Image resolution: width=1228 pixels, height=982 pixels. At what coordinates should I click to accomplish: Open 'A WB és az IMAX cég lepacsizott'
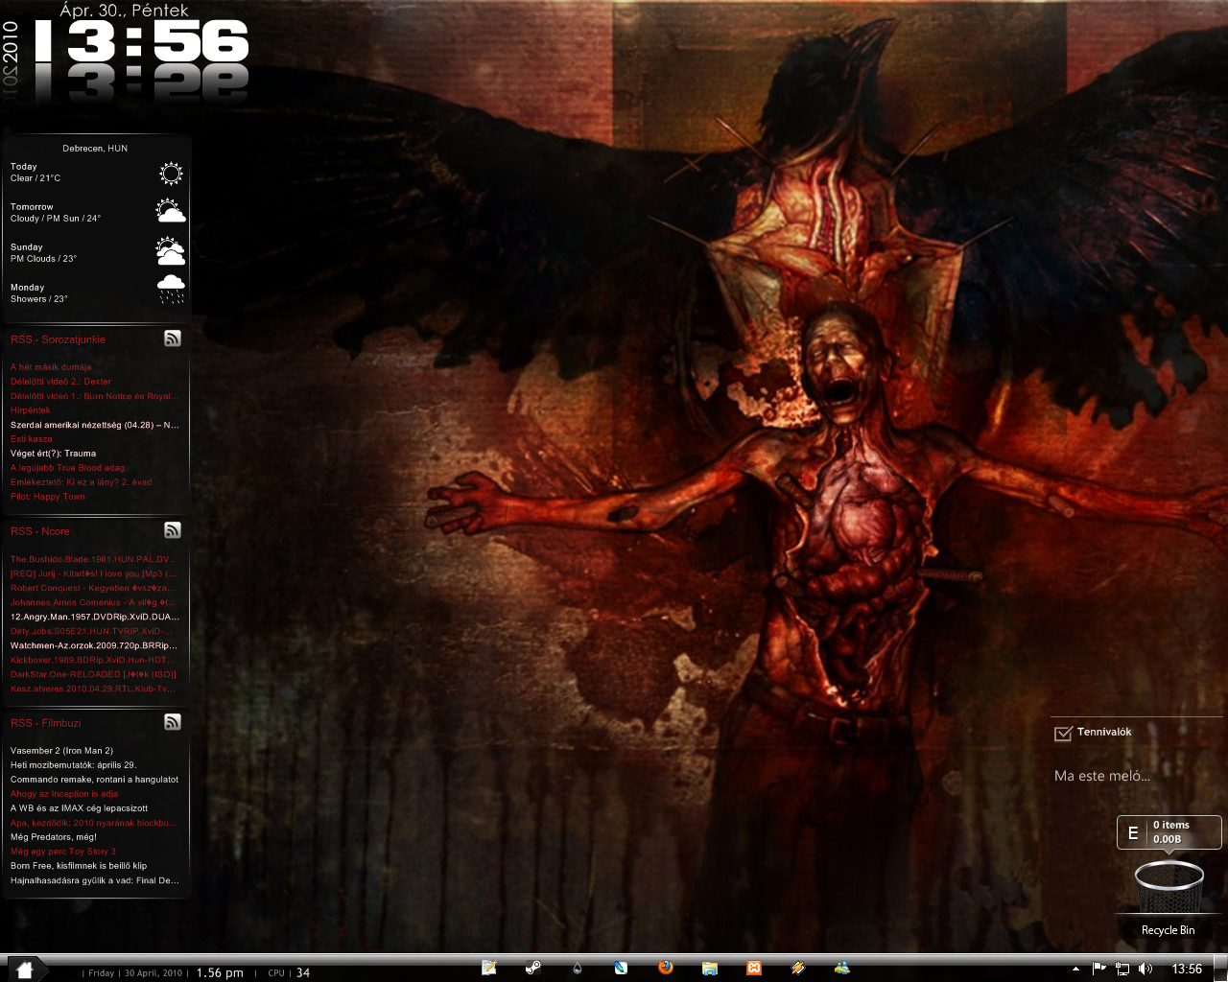point(80,808)
